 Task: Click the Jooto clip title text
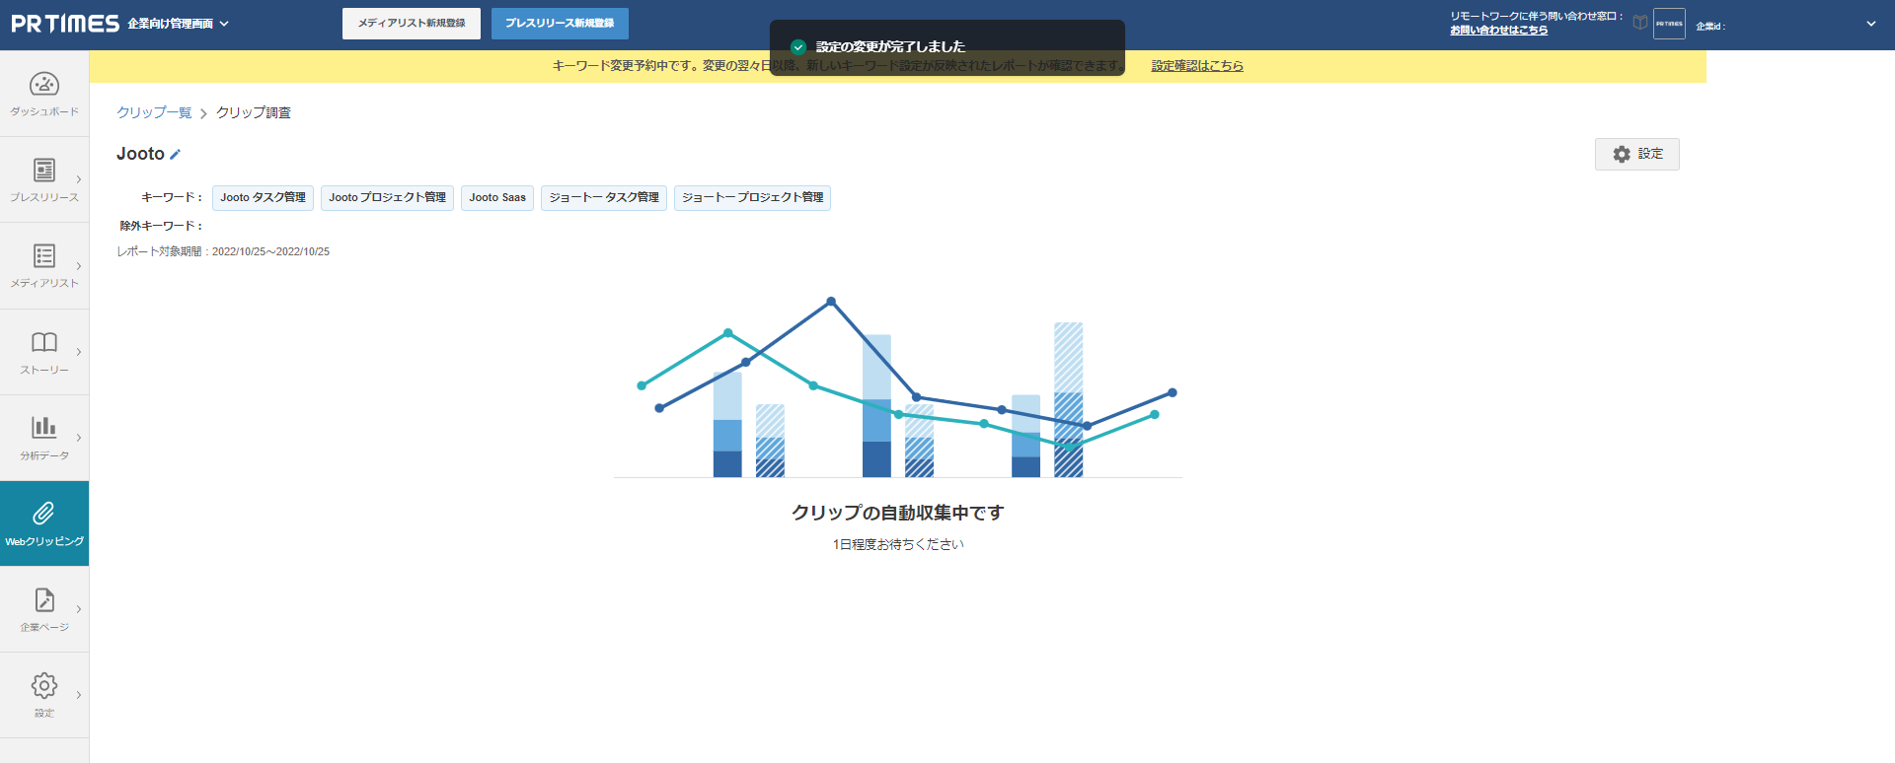click(140, 154)
